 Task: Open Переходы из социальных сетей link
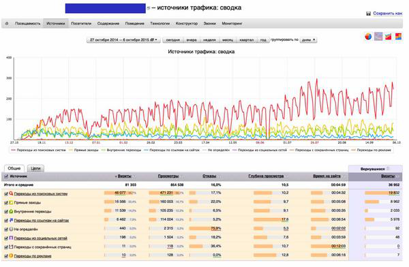click(40, 238)
